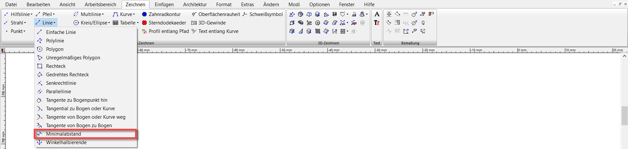
Task: Pick Polygon from the dropdown list
Action: point(86,49)
